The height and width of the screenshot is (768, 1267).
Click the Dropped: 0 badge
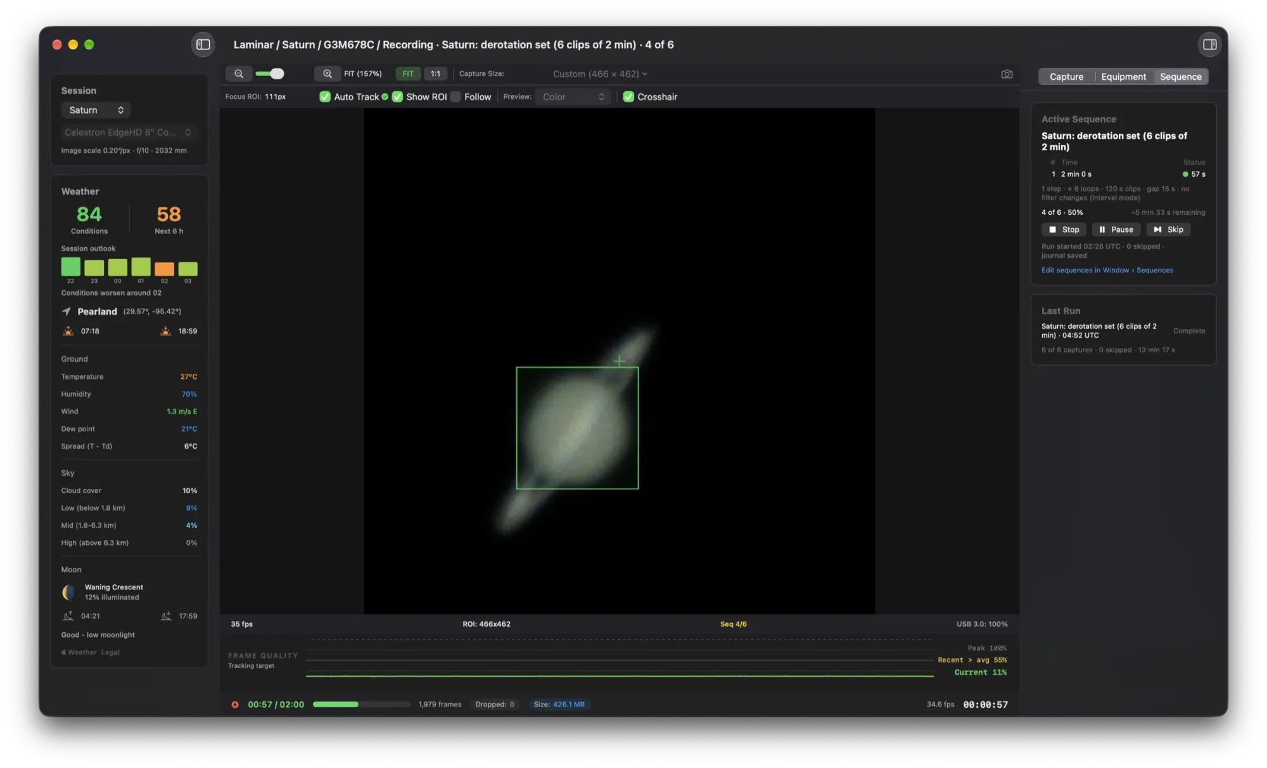tap(495, 704)
